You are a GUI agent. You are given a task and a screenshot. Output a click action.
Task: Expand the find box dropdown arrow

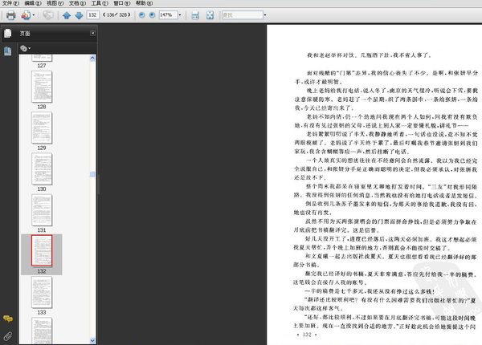266,15
